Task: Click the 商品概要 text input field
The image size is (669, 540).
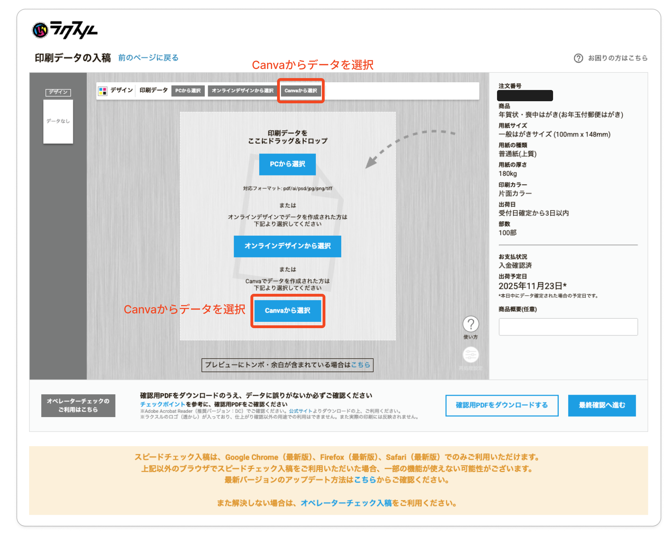Action: [568, 327]
